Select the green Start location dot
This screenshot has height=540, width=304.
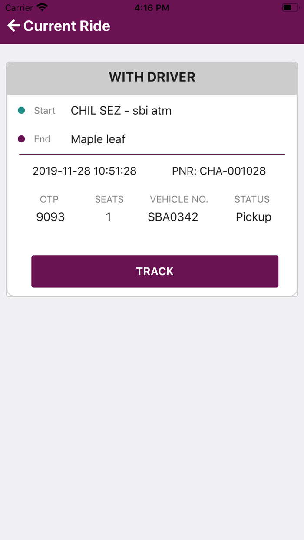21,110
